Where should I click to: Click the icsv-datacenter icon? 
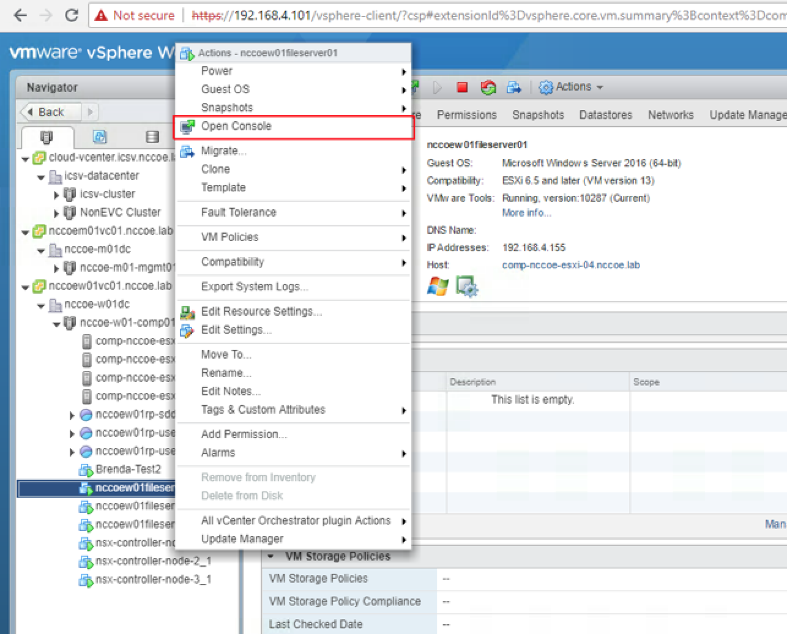[55, 176]
